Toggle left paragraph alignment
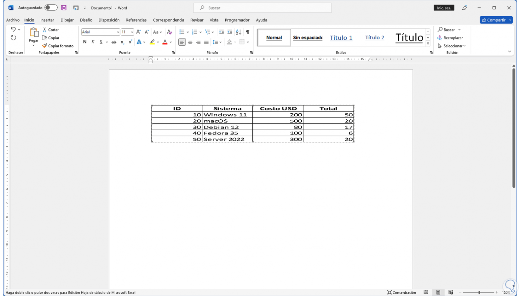The width and height of the screenshot is (520, 296). click(x=182, y=42)
